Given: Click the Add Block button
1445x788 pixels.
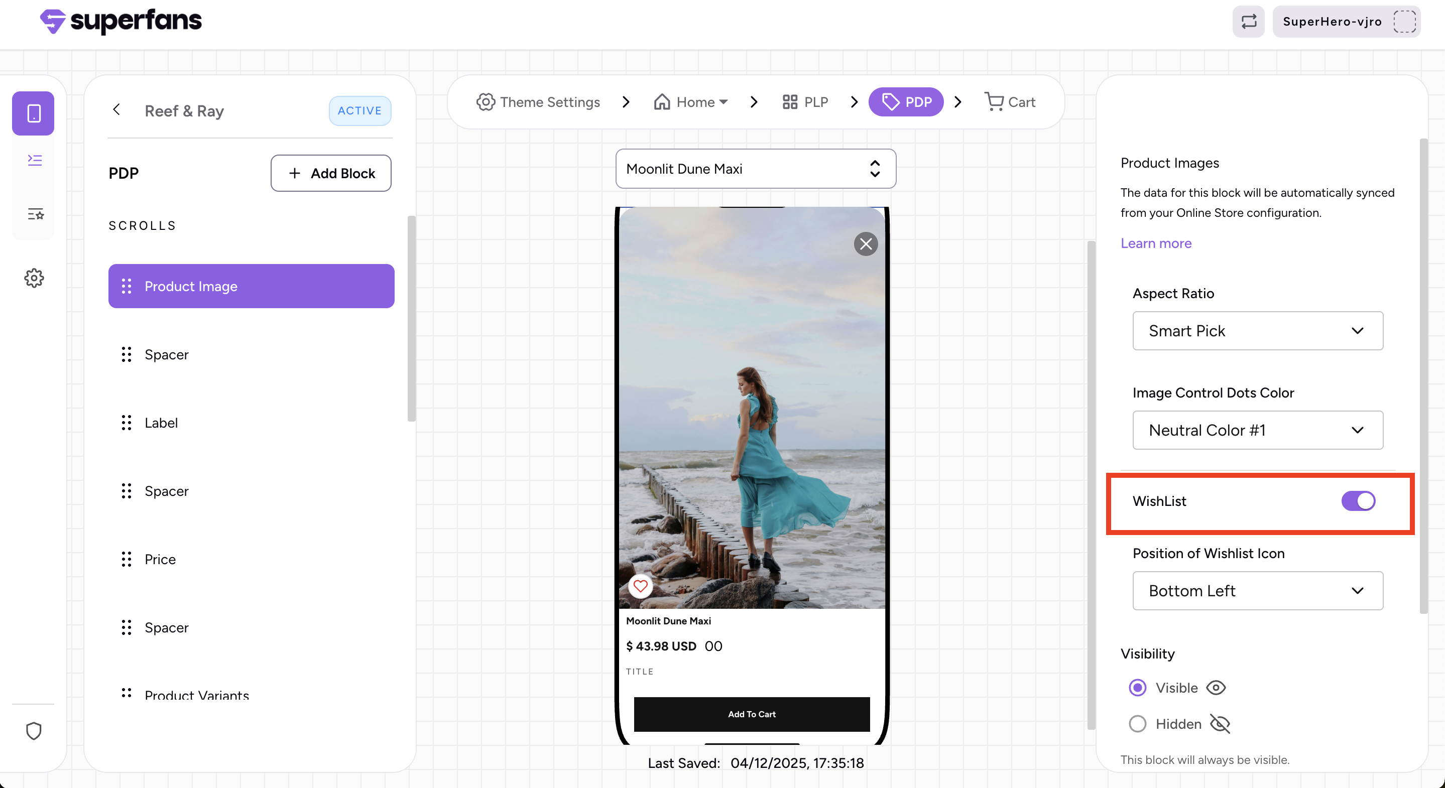Looking at the screenshot, I should (x=331, y=173).
